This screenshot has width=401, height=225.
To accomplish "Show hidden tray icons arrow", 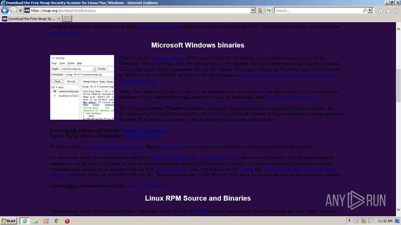I will [x=350, y=221].
